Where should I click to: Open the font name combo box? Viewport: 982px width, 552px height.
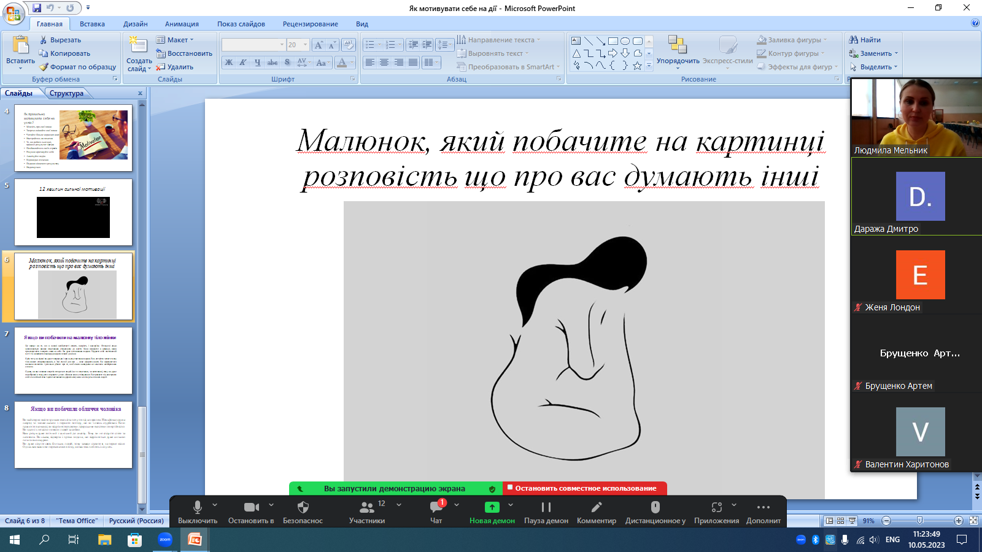click(x=253, y=45)
